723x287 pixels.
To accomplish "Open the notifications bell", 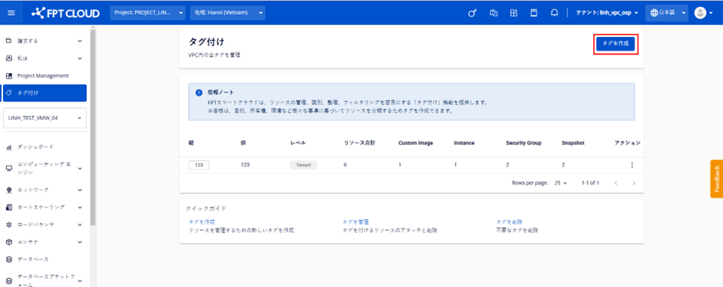I will point(555,13).
